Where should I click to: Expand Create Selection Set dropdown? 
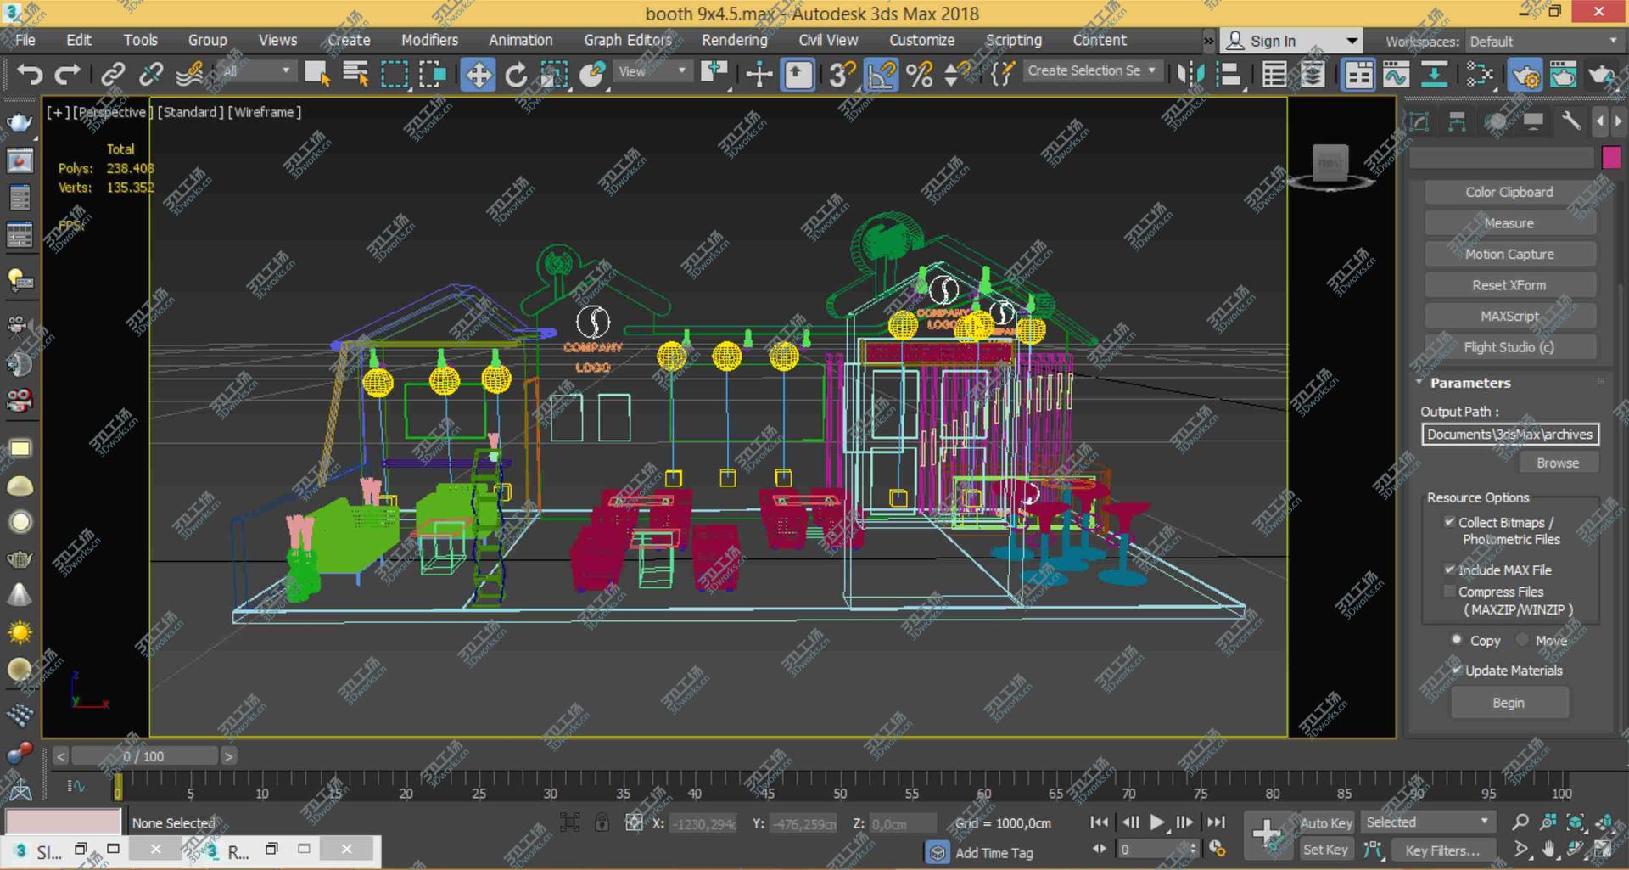pos(1151,71)
